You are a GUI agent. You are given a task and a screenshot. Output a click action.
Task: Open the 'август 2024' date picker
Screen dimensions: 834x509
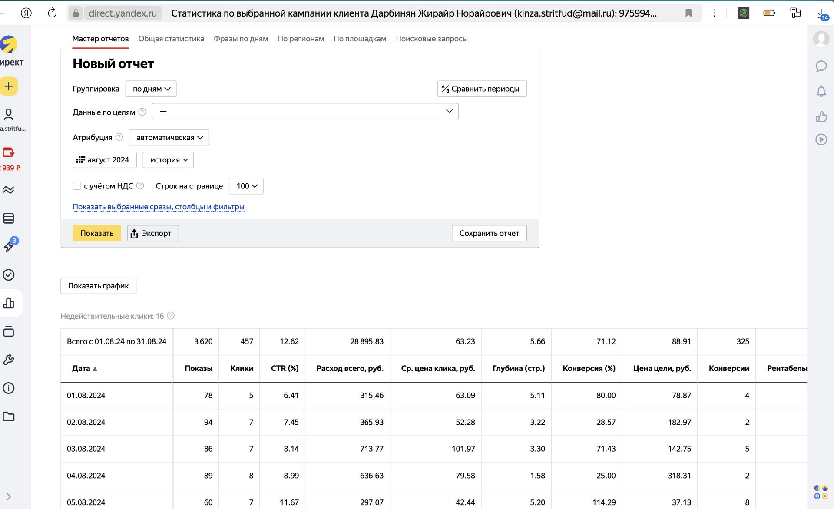coord(104,160)
